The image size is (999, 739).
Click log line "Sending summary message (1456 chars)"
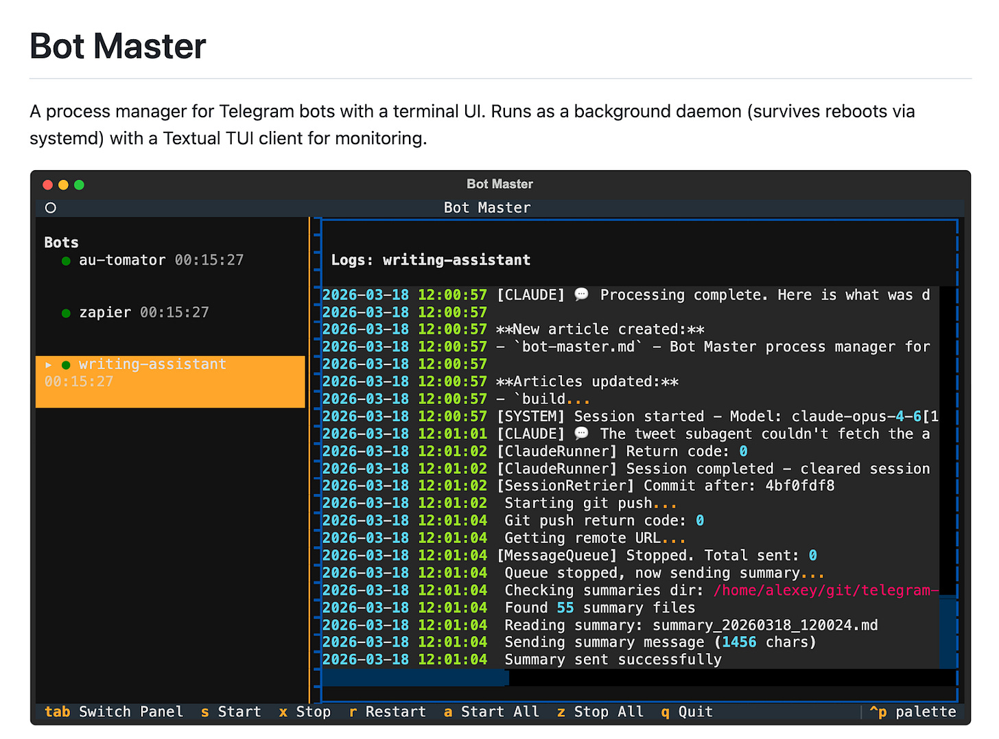click(569, 642)
